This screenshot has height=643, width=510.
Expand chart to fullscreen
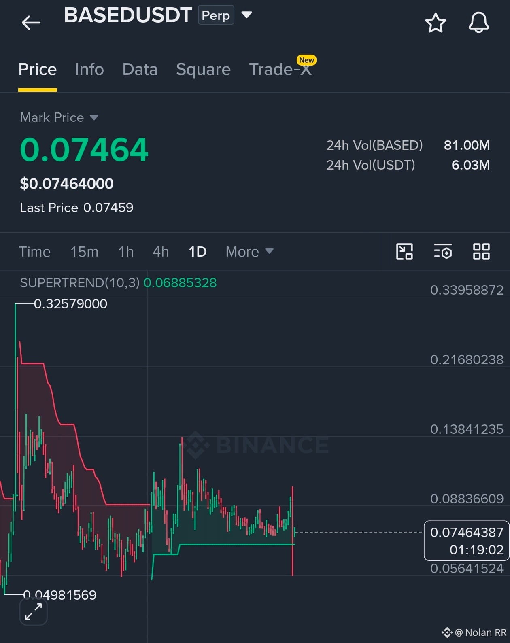[x=34, y=611]
